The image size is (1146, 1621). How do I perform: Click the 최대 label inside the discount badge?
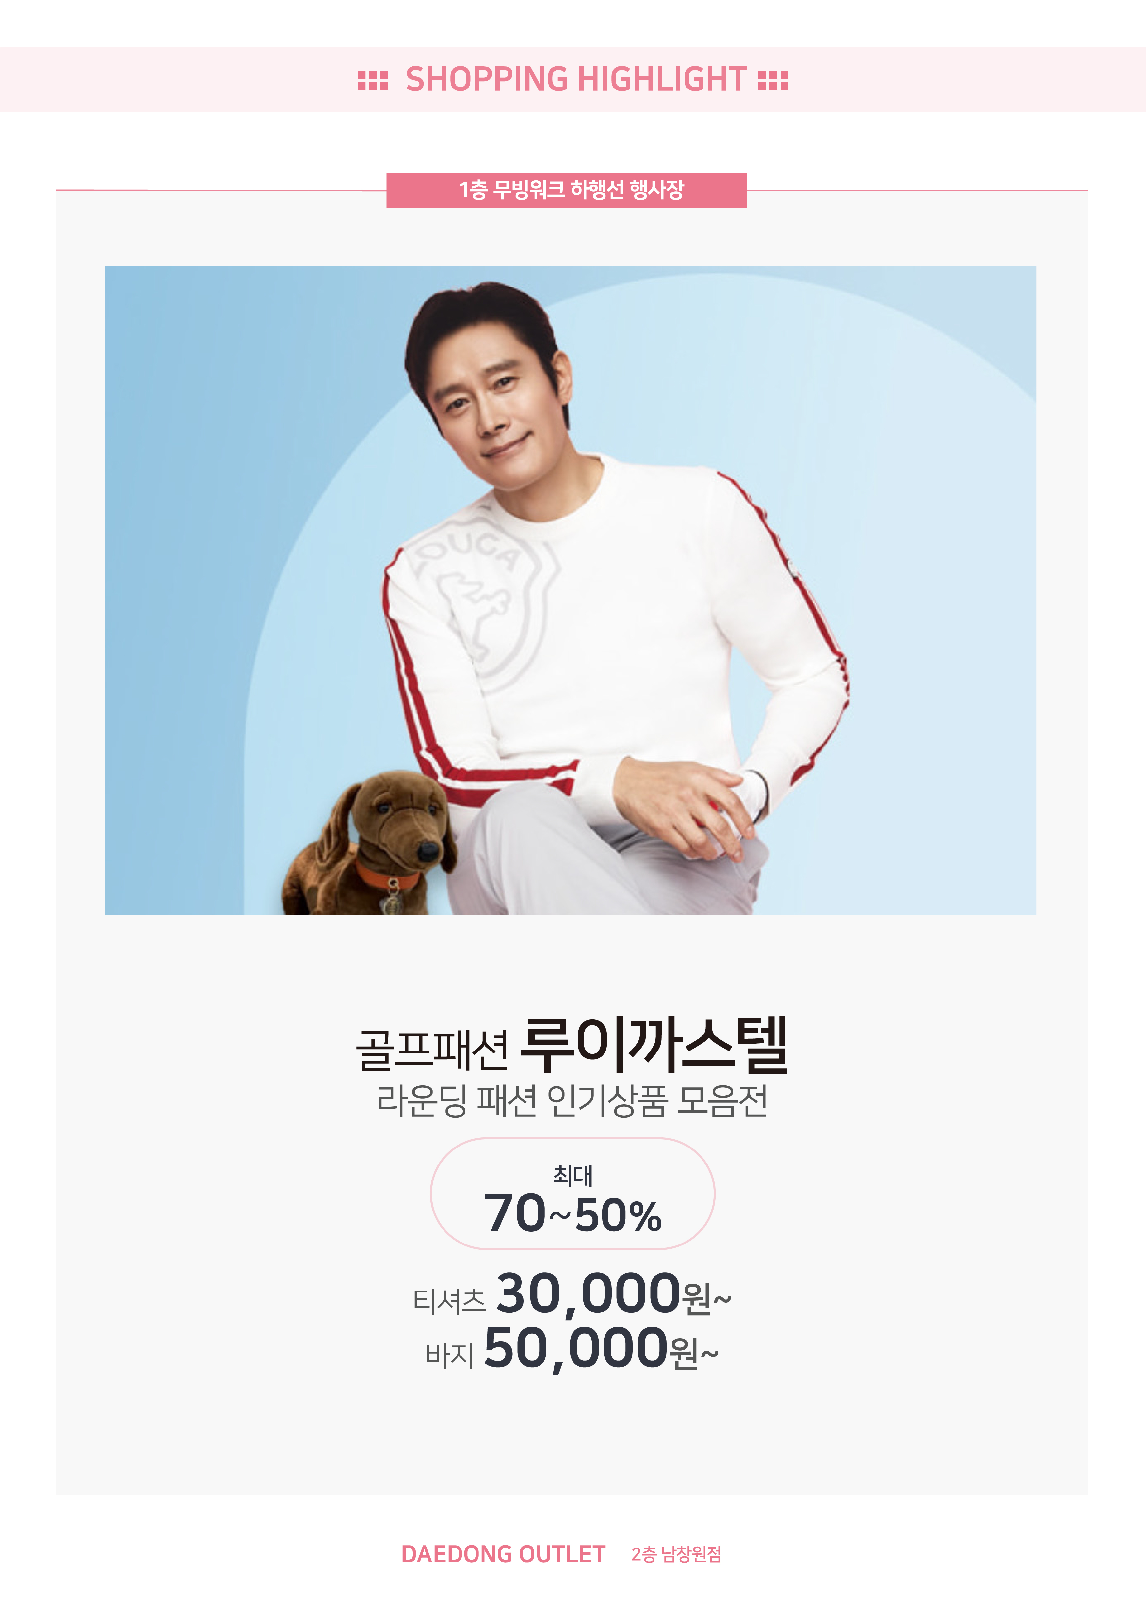[573, 1176]
